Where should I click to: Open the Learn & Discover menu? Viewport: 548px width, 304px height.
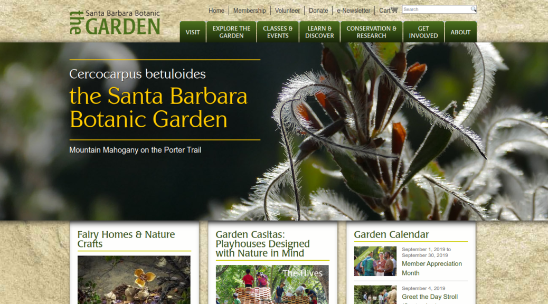319,32
